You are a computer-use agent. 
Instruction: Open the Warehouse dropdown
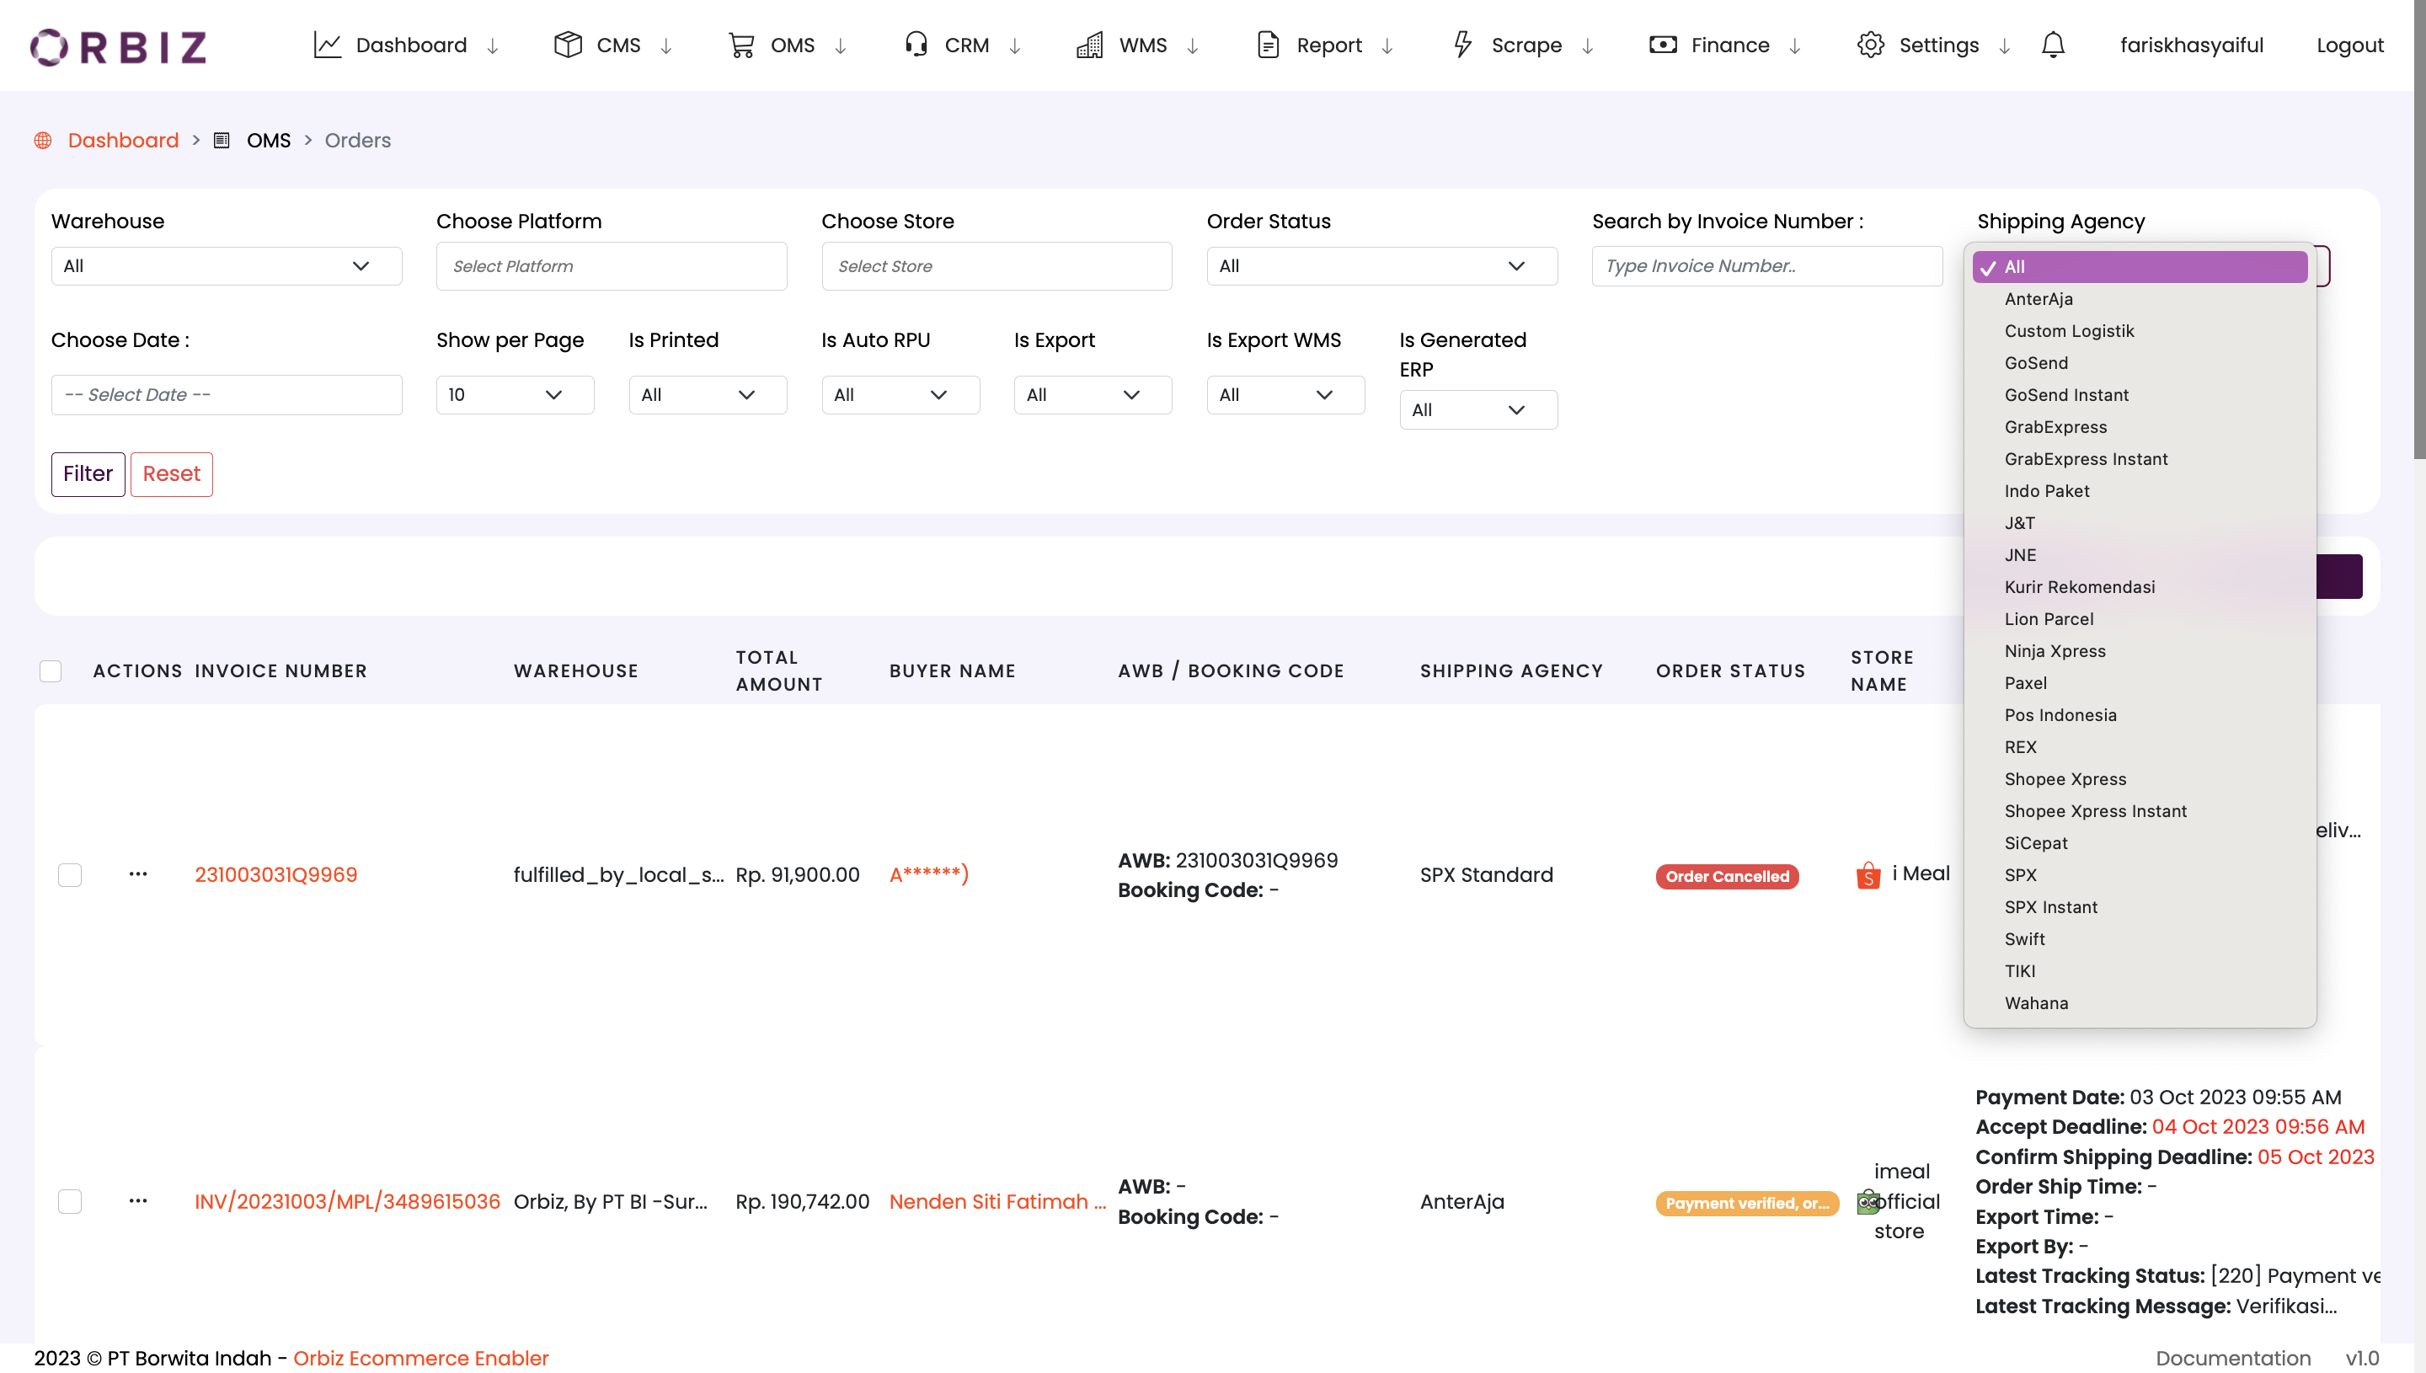click(x=227, y=266)
